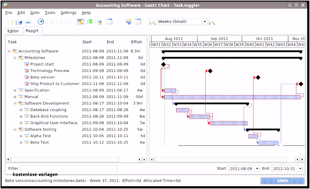Open the Weeks (Small) zoom dropdown
This screenshot has height=189, width=310.
pyautogui.click(x=205, y=21)
